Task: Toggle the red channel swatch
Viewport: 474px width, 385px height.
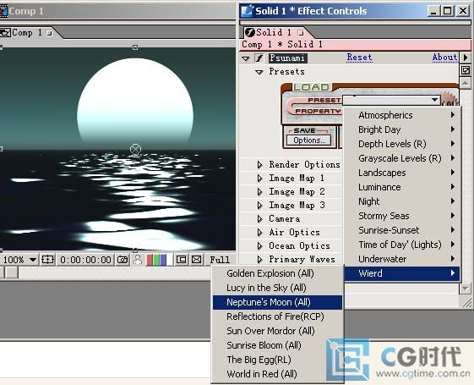Action: point(150,260)
